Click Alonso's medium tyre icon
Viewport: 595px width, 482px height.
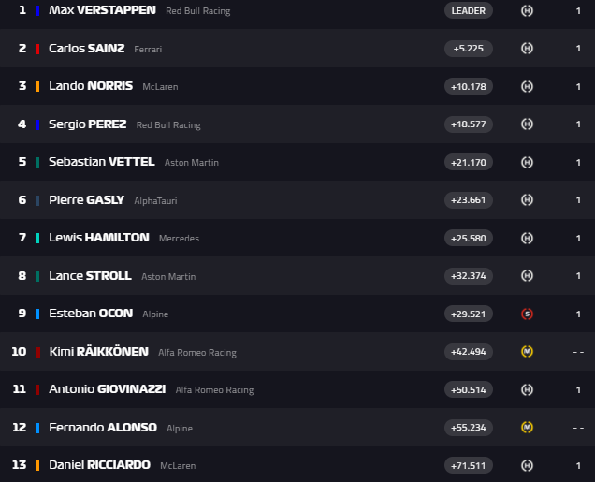(527, 428)
